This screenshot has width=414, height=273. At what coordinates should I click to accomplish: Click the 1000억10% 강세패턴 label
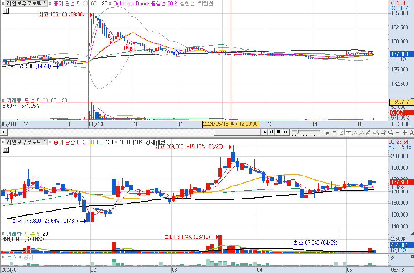pos(142,143)
